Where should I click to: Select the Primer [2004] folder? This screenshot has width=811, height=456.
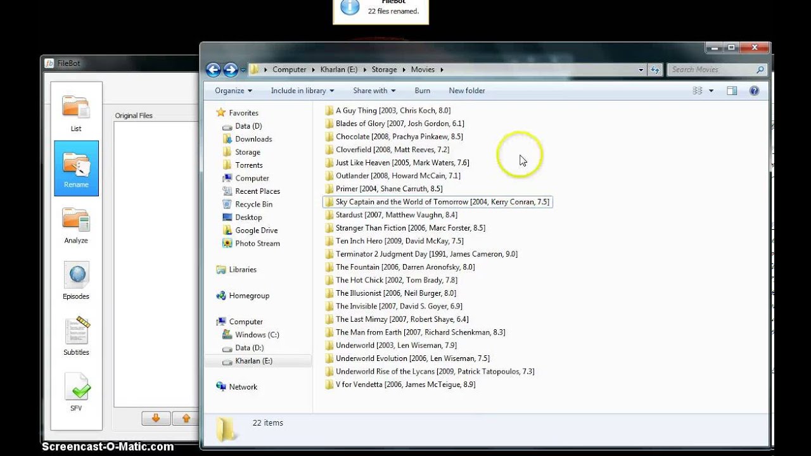click(388, 189)
